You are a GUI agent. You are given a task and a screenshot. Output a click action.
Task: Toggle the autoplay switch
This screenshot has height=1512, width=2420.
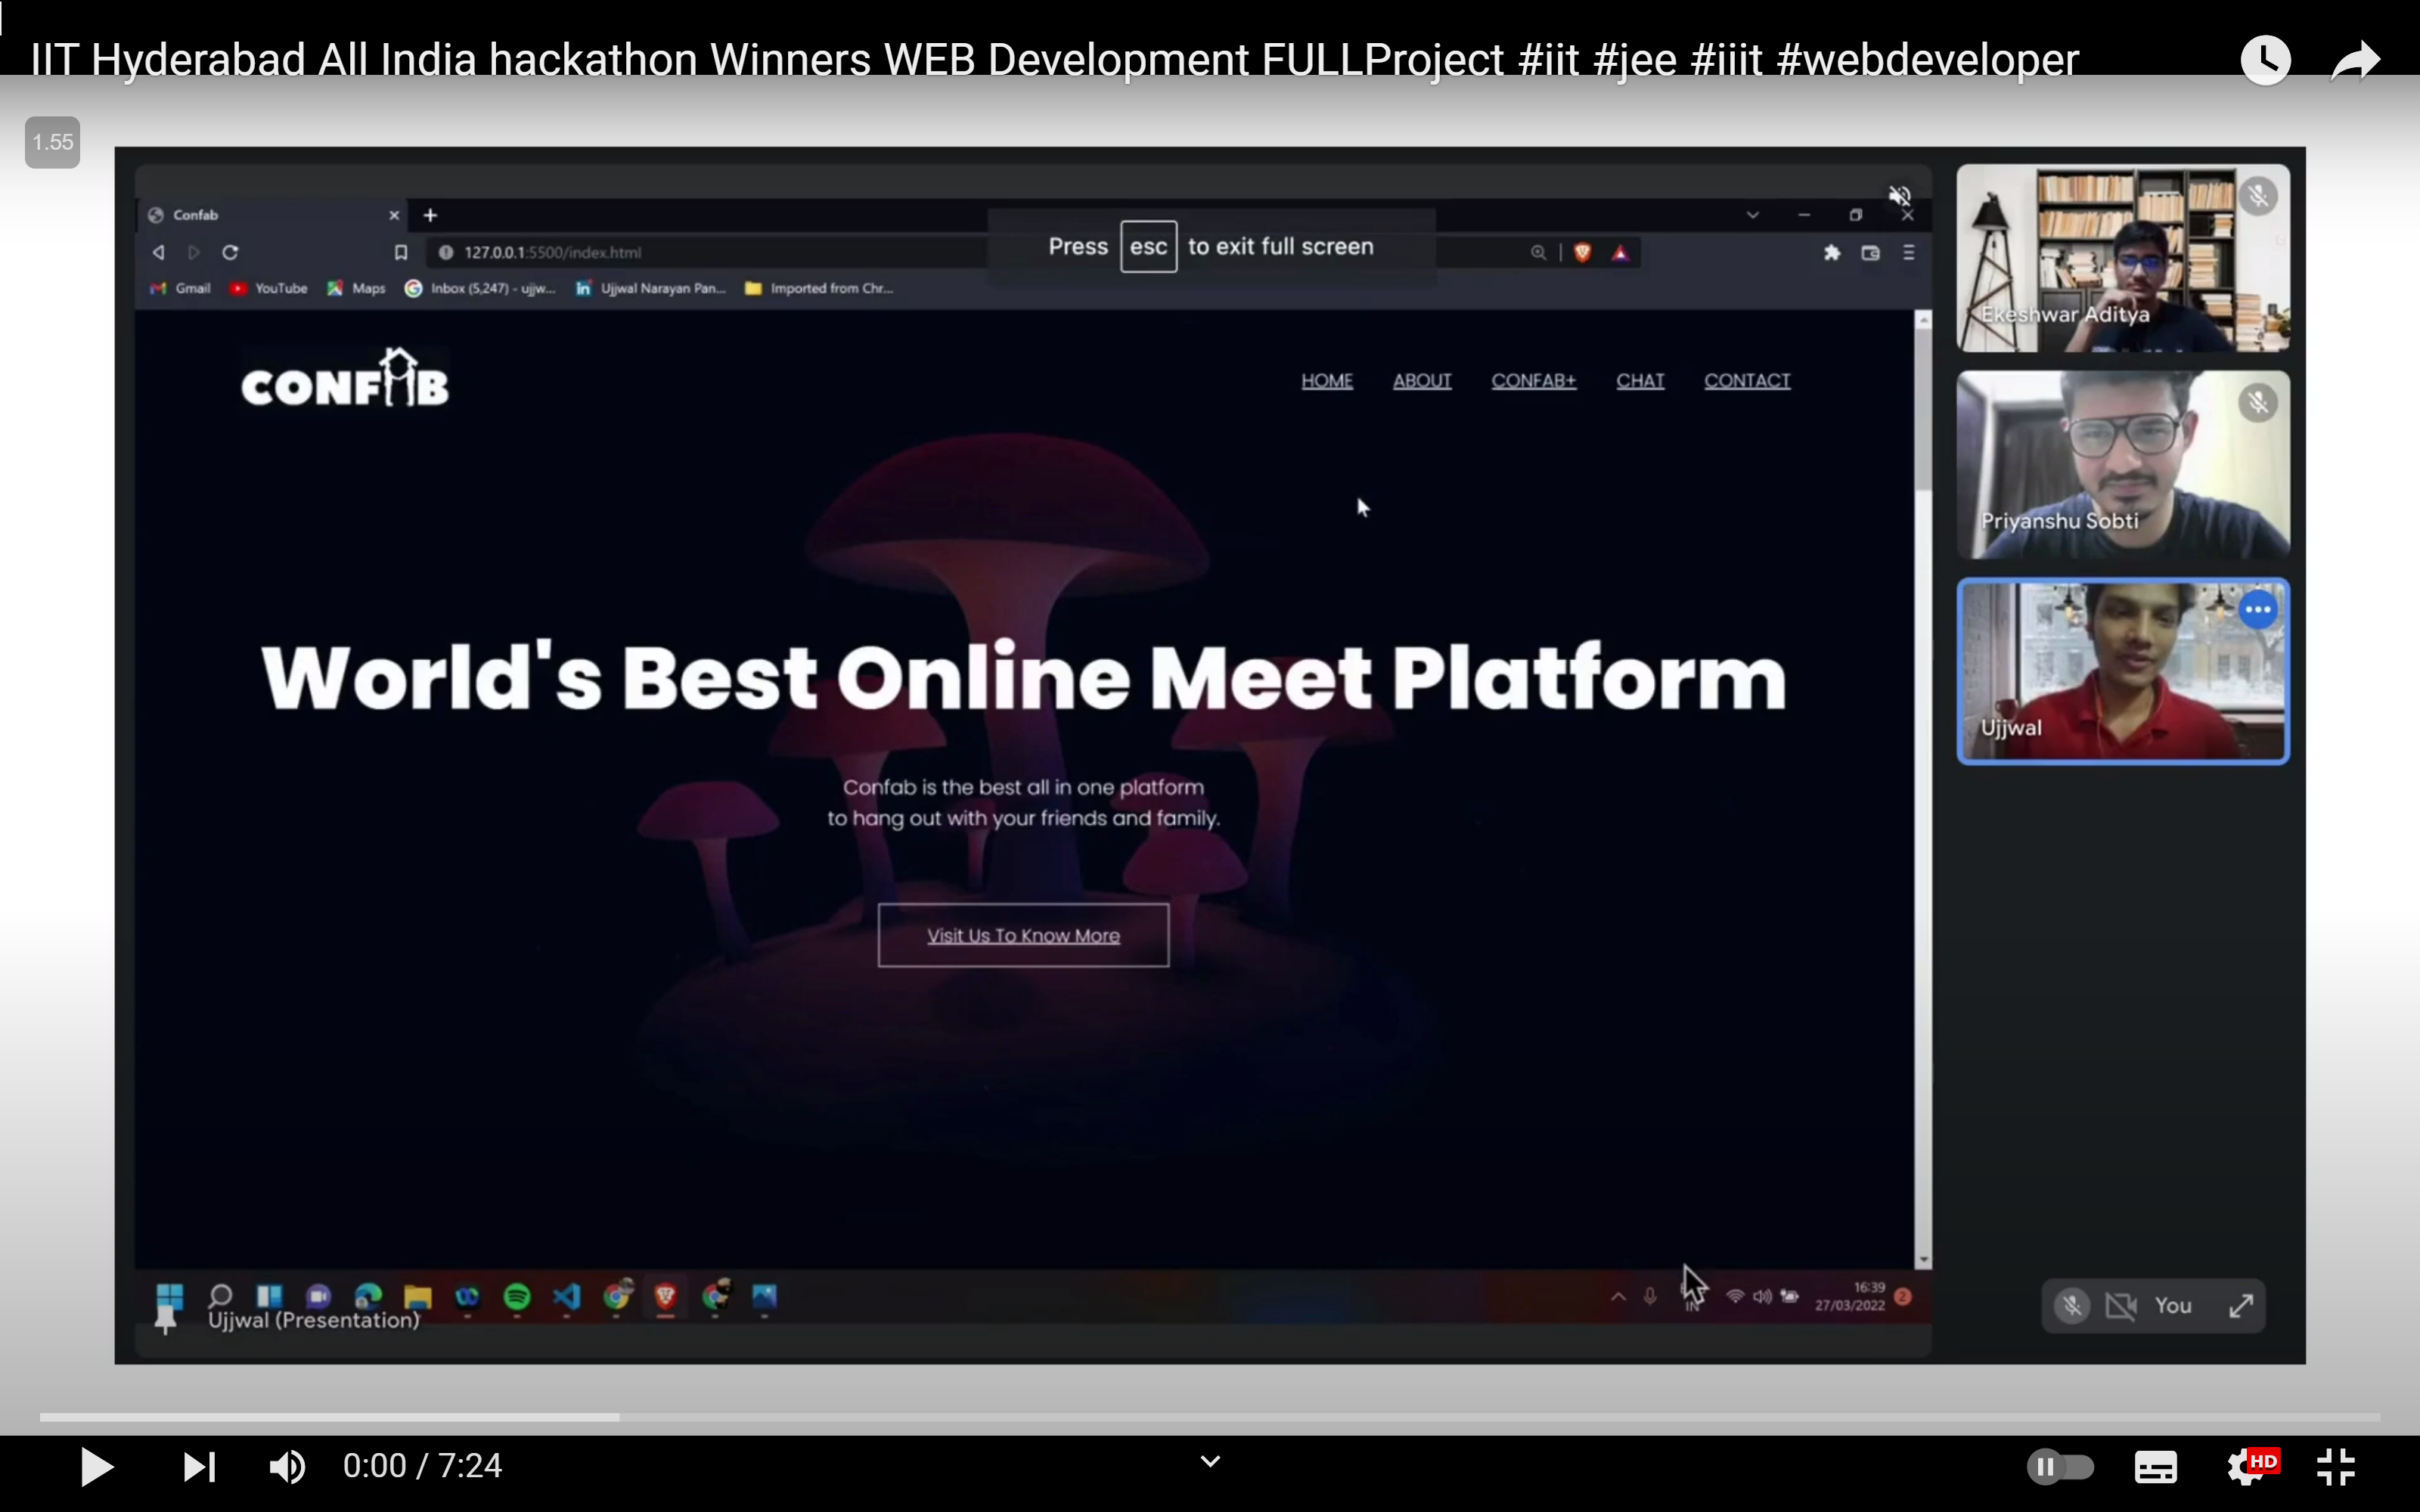pos(2060,1467)
